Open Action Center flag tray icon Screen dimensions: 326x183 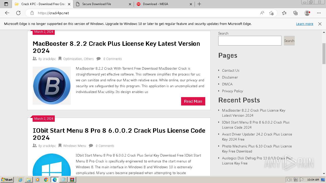pos(301,180)
